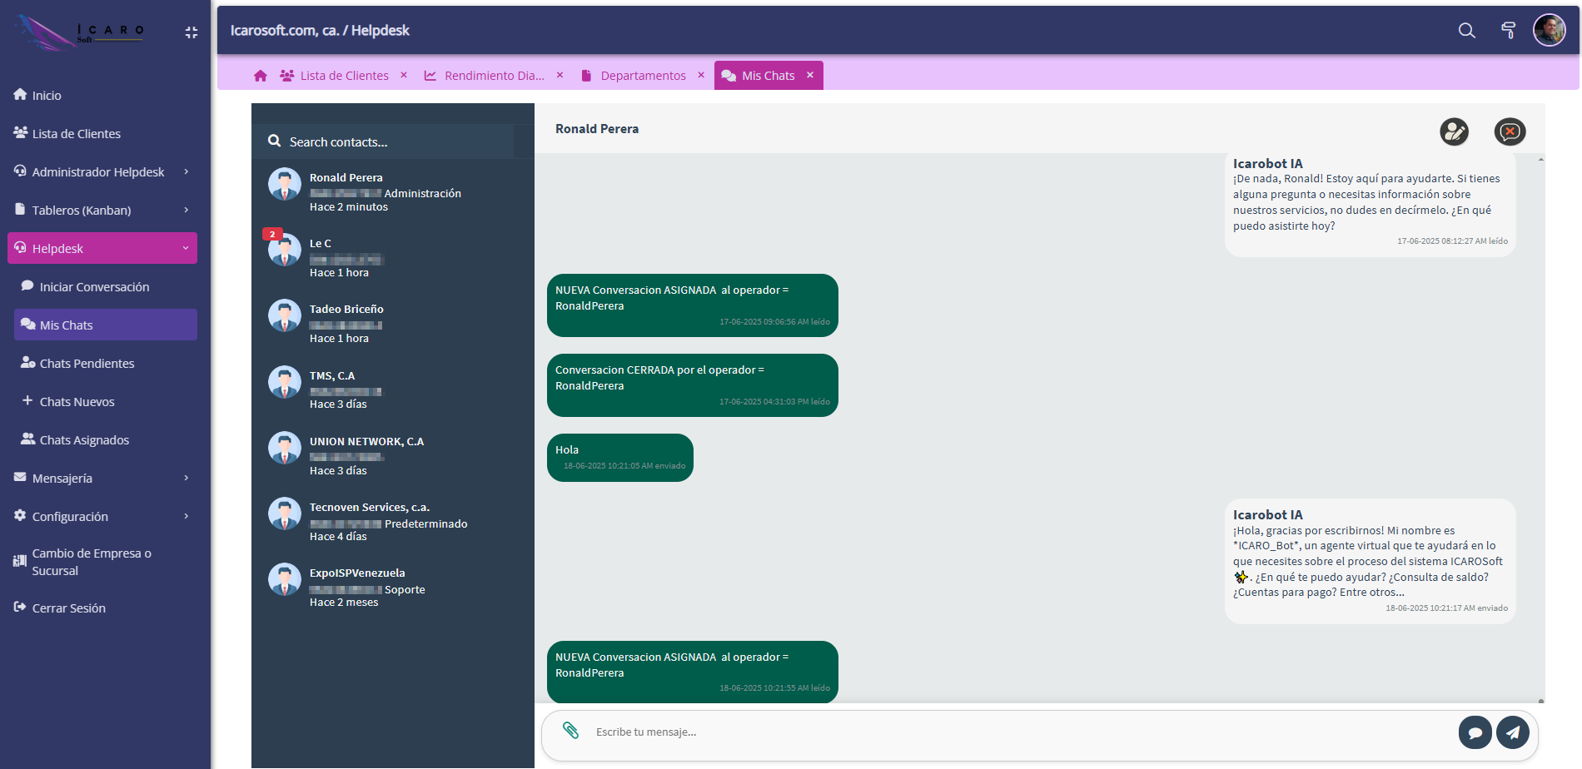This screenshot has height=769, width=1582.
Task: Click Tadeo Briceño's avatar
Action: (285, 316)
